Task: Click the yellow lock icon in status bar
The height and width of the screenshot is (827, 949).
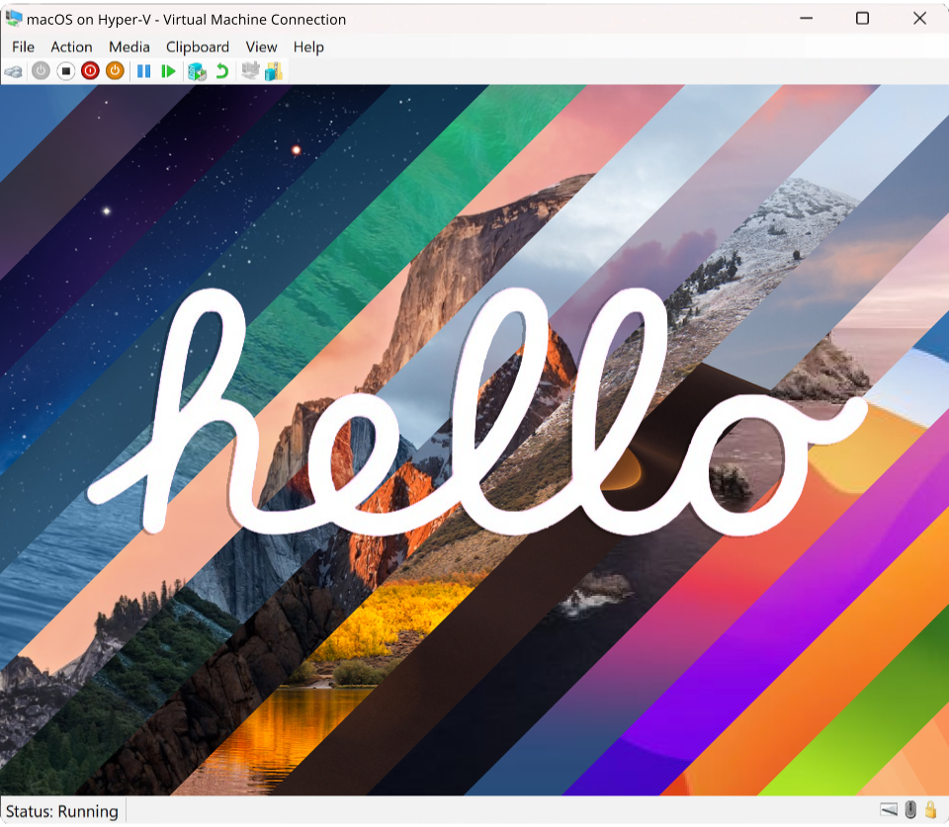Action: coord(931,809)
